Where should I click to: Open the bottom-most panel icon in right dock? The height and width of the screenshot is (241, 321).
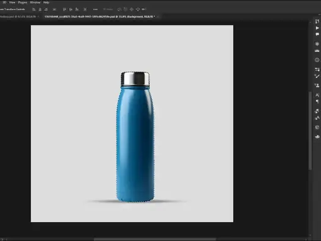click(317, 137)
